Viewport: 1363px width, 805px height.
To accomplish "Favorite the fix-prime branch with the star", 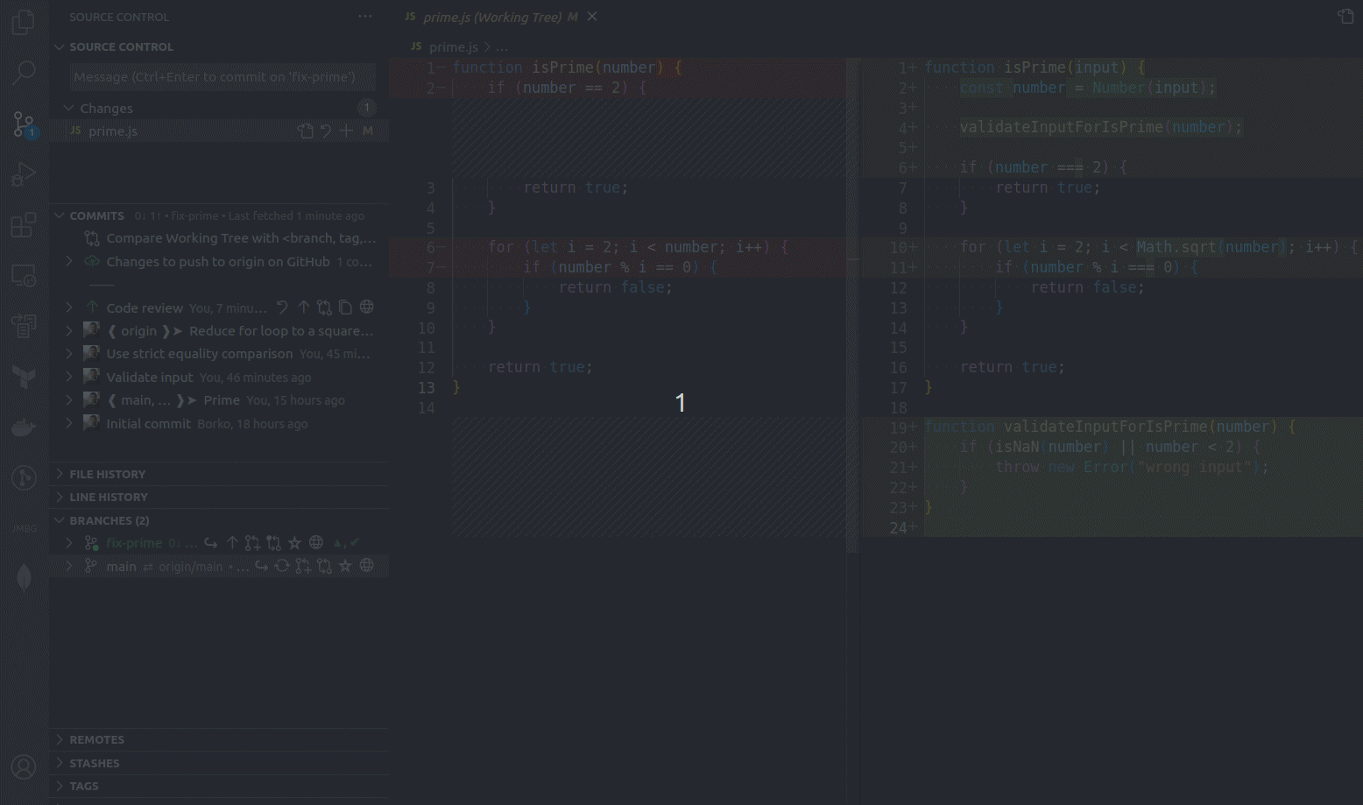I will 296,542.
